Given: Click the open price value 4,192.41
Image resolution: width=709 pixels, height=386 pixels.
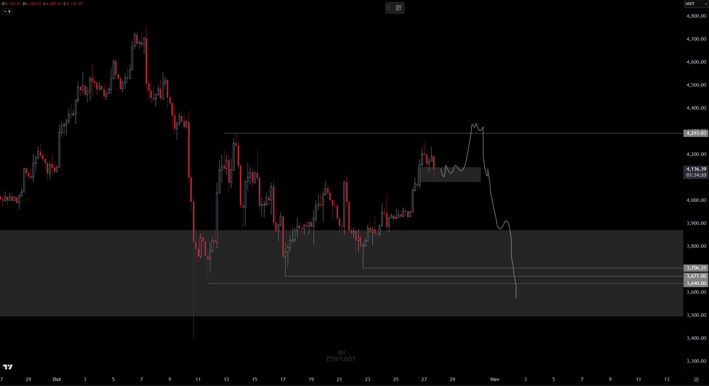Looking at the screenshot, I should 13,4.
